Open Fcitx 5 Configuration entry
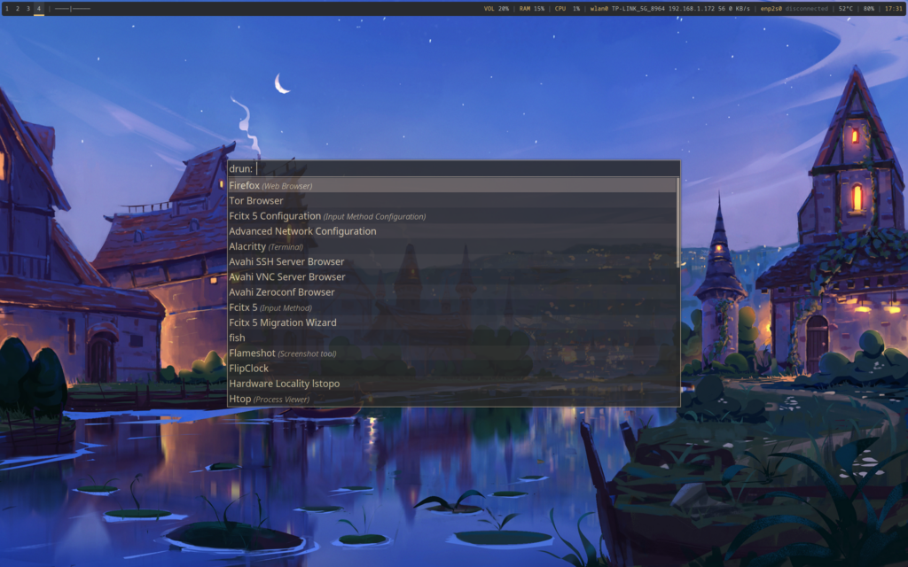The width and height of the screenshot is (908, 567). tap(275, 216)
